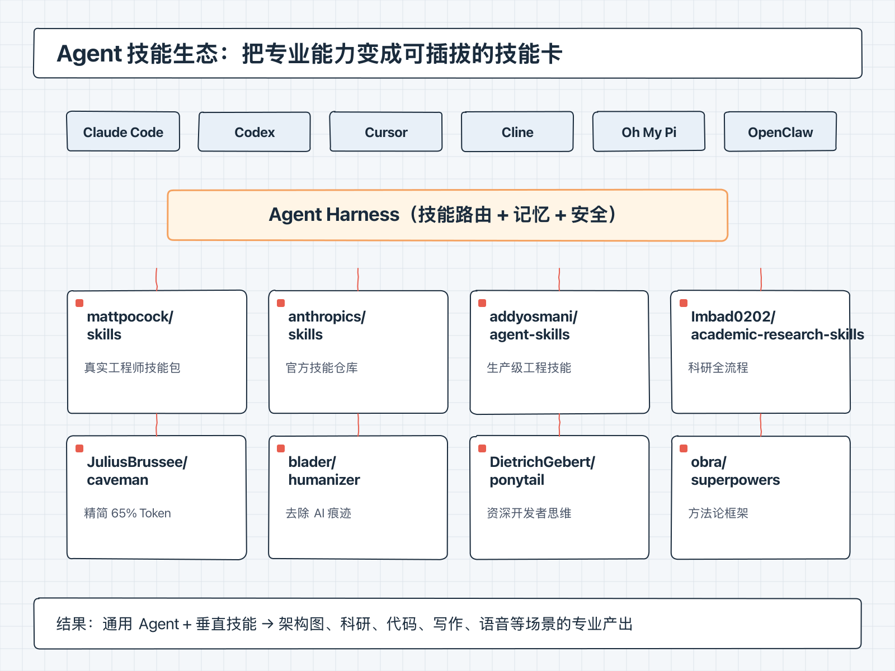Viewport: 895px width, 671px height.
Task: Choose the OpenClaw box
Action: 780,131
